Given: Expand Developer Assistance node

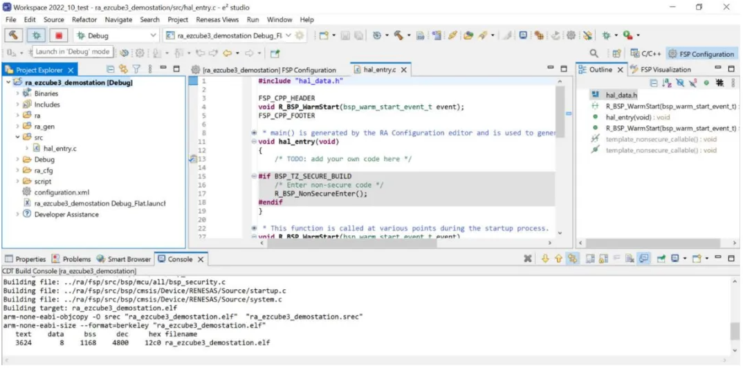Looking at the screenshot, I should 17,214.
